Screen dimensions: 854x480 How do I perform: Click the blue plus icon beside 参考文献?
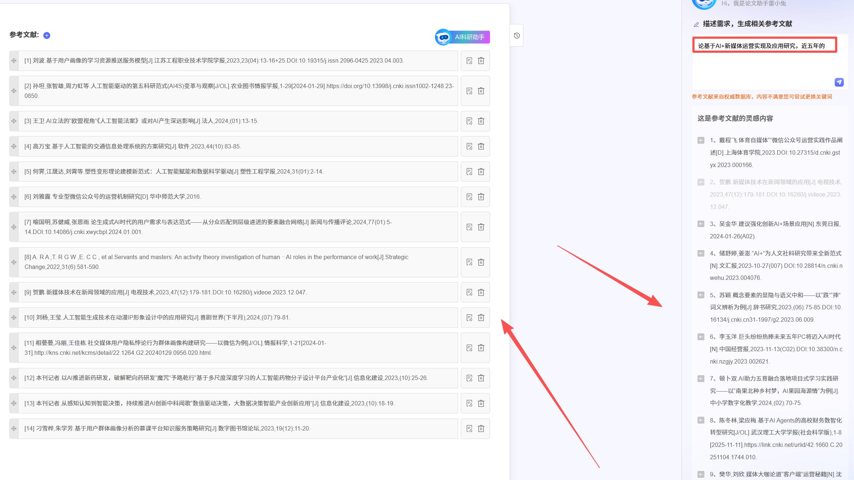47,35
